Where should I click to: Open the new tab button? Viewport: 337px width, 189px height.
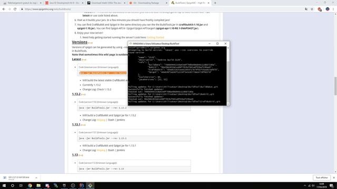[215, 3]
